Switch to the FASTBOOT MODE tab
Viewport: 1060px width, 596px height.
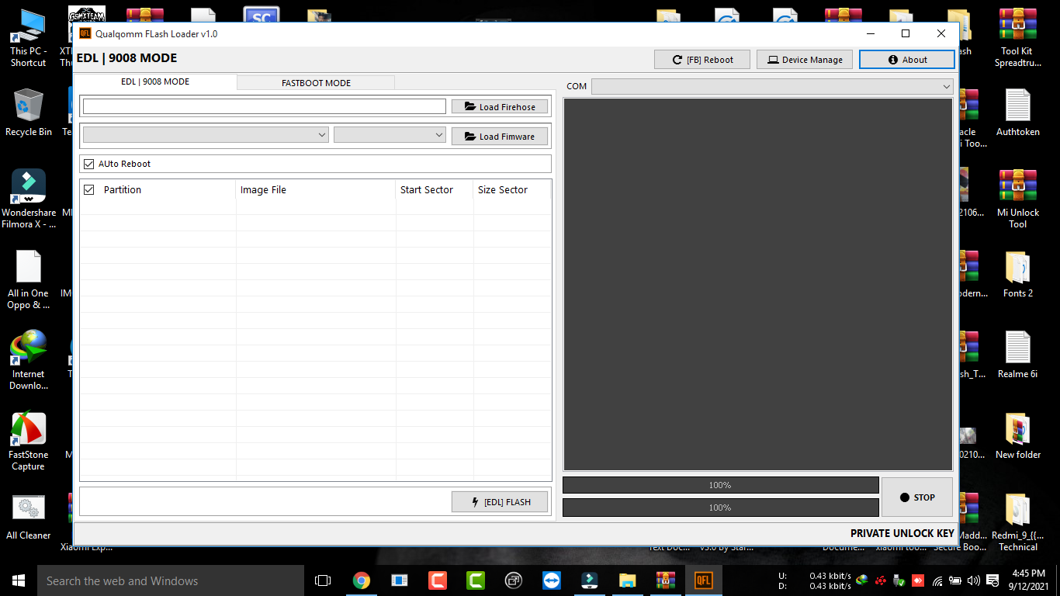pyautogui.click(x=316, y=83)
